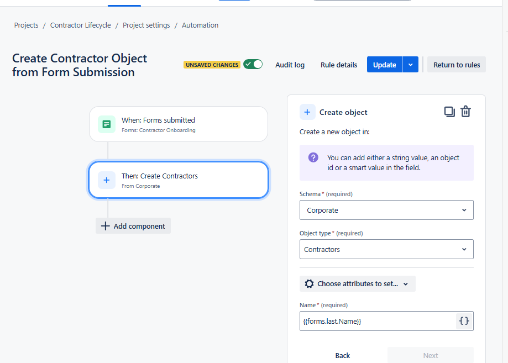The image size is (508, 363).
Task: Go to Projects breadcrumb
Action: coord(26,25)
